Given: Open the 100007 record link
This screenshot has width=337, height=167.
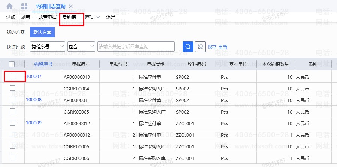Looking at the screenshot, I should (x=34, y=77).
